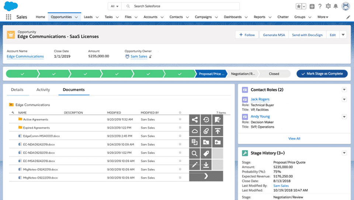Screen dimensions: 354x200
Task: Select the Negotiation/Review stage in the path
Action: click(243, 74)
